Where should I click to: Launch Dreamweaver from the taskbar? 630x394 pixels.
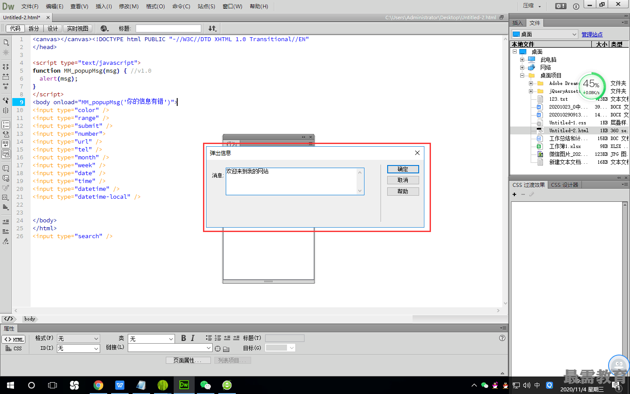tap(184, 385)
